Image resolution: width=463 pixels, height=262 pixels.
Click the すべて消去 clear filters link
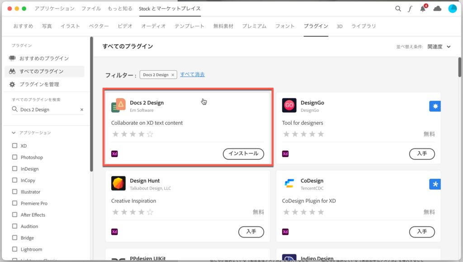tap(192, 74)
